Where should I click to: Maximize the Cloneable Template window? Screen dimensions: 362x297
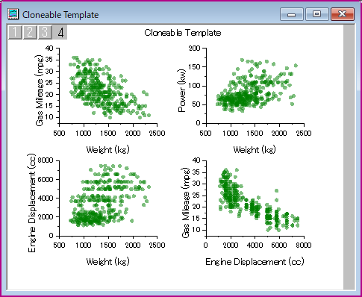tap(317, 14)
